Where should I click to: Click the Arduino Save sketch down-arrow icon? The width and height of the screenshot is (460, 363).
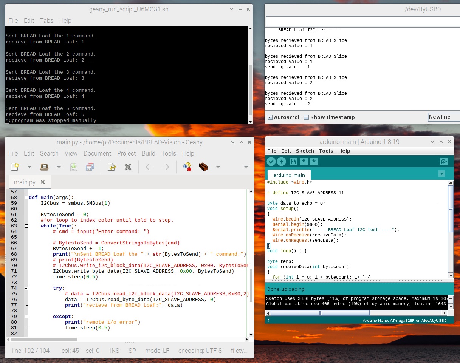(314, 162)
